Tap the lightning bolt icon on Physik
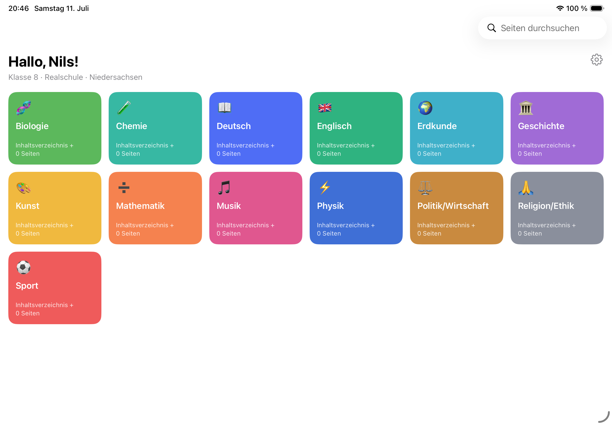Screen dimensions: 612x425 (x=325, y=188)
